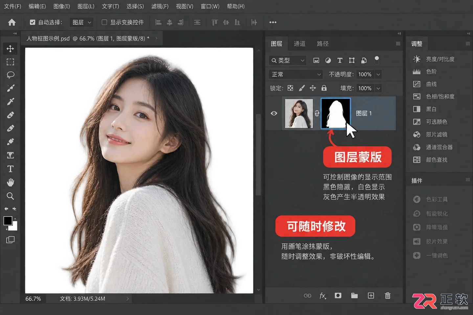Expand the 填充 dropdown arrow
473x315 pixels.
pos(378,88)
